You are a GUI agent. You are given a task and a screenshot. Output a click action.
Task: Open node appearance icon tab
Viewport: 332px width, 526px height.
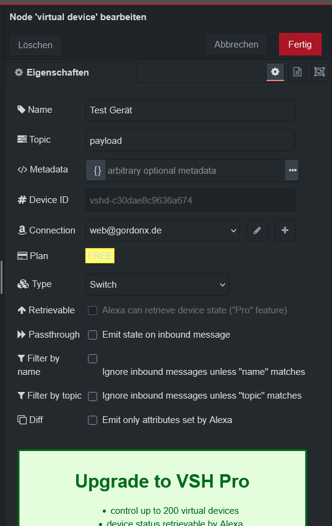[319, 72]
